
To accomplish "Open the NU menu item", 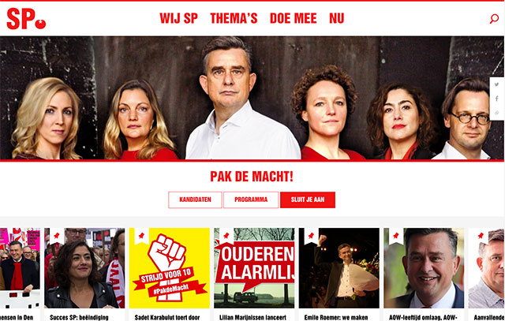I will [337, 18].
